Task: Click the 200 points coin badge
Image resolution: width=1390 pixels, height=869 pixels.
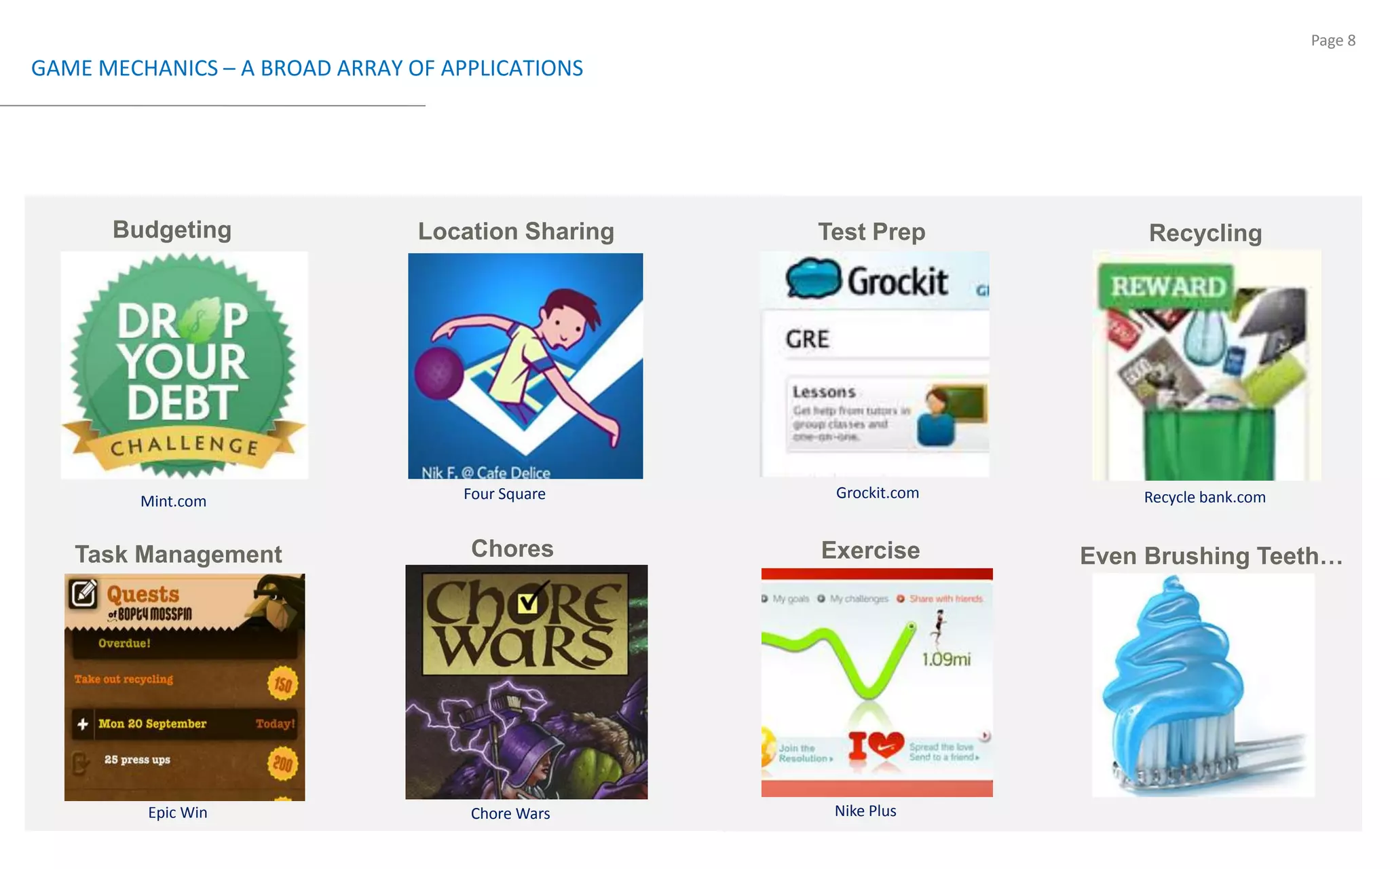Action: 282,764
